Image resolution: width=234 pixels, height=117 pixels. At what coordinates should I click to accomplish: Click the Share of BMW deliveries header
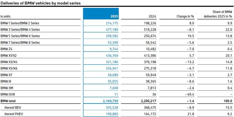[x=218, y=14]
